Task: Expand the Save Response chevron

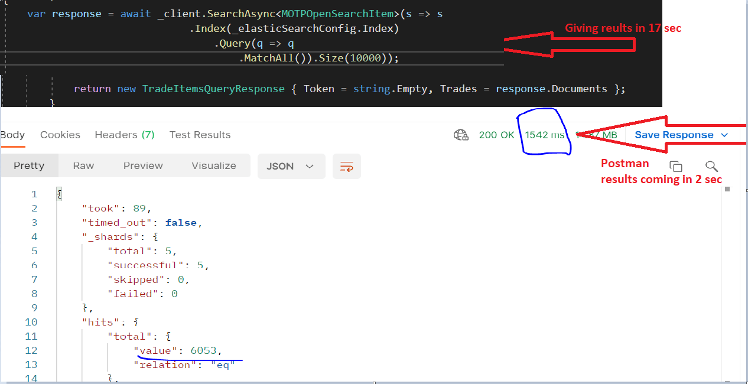Action: (x=725, y=135)
